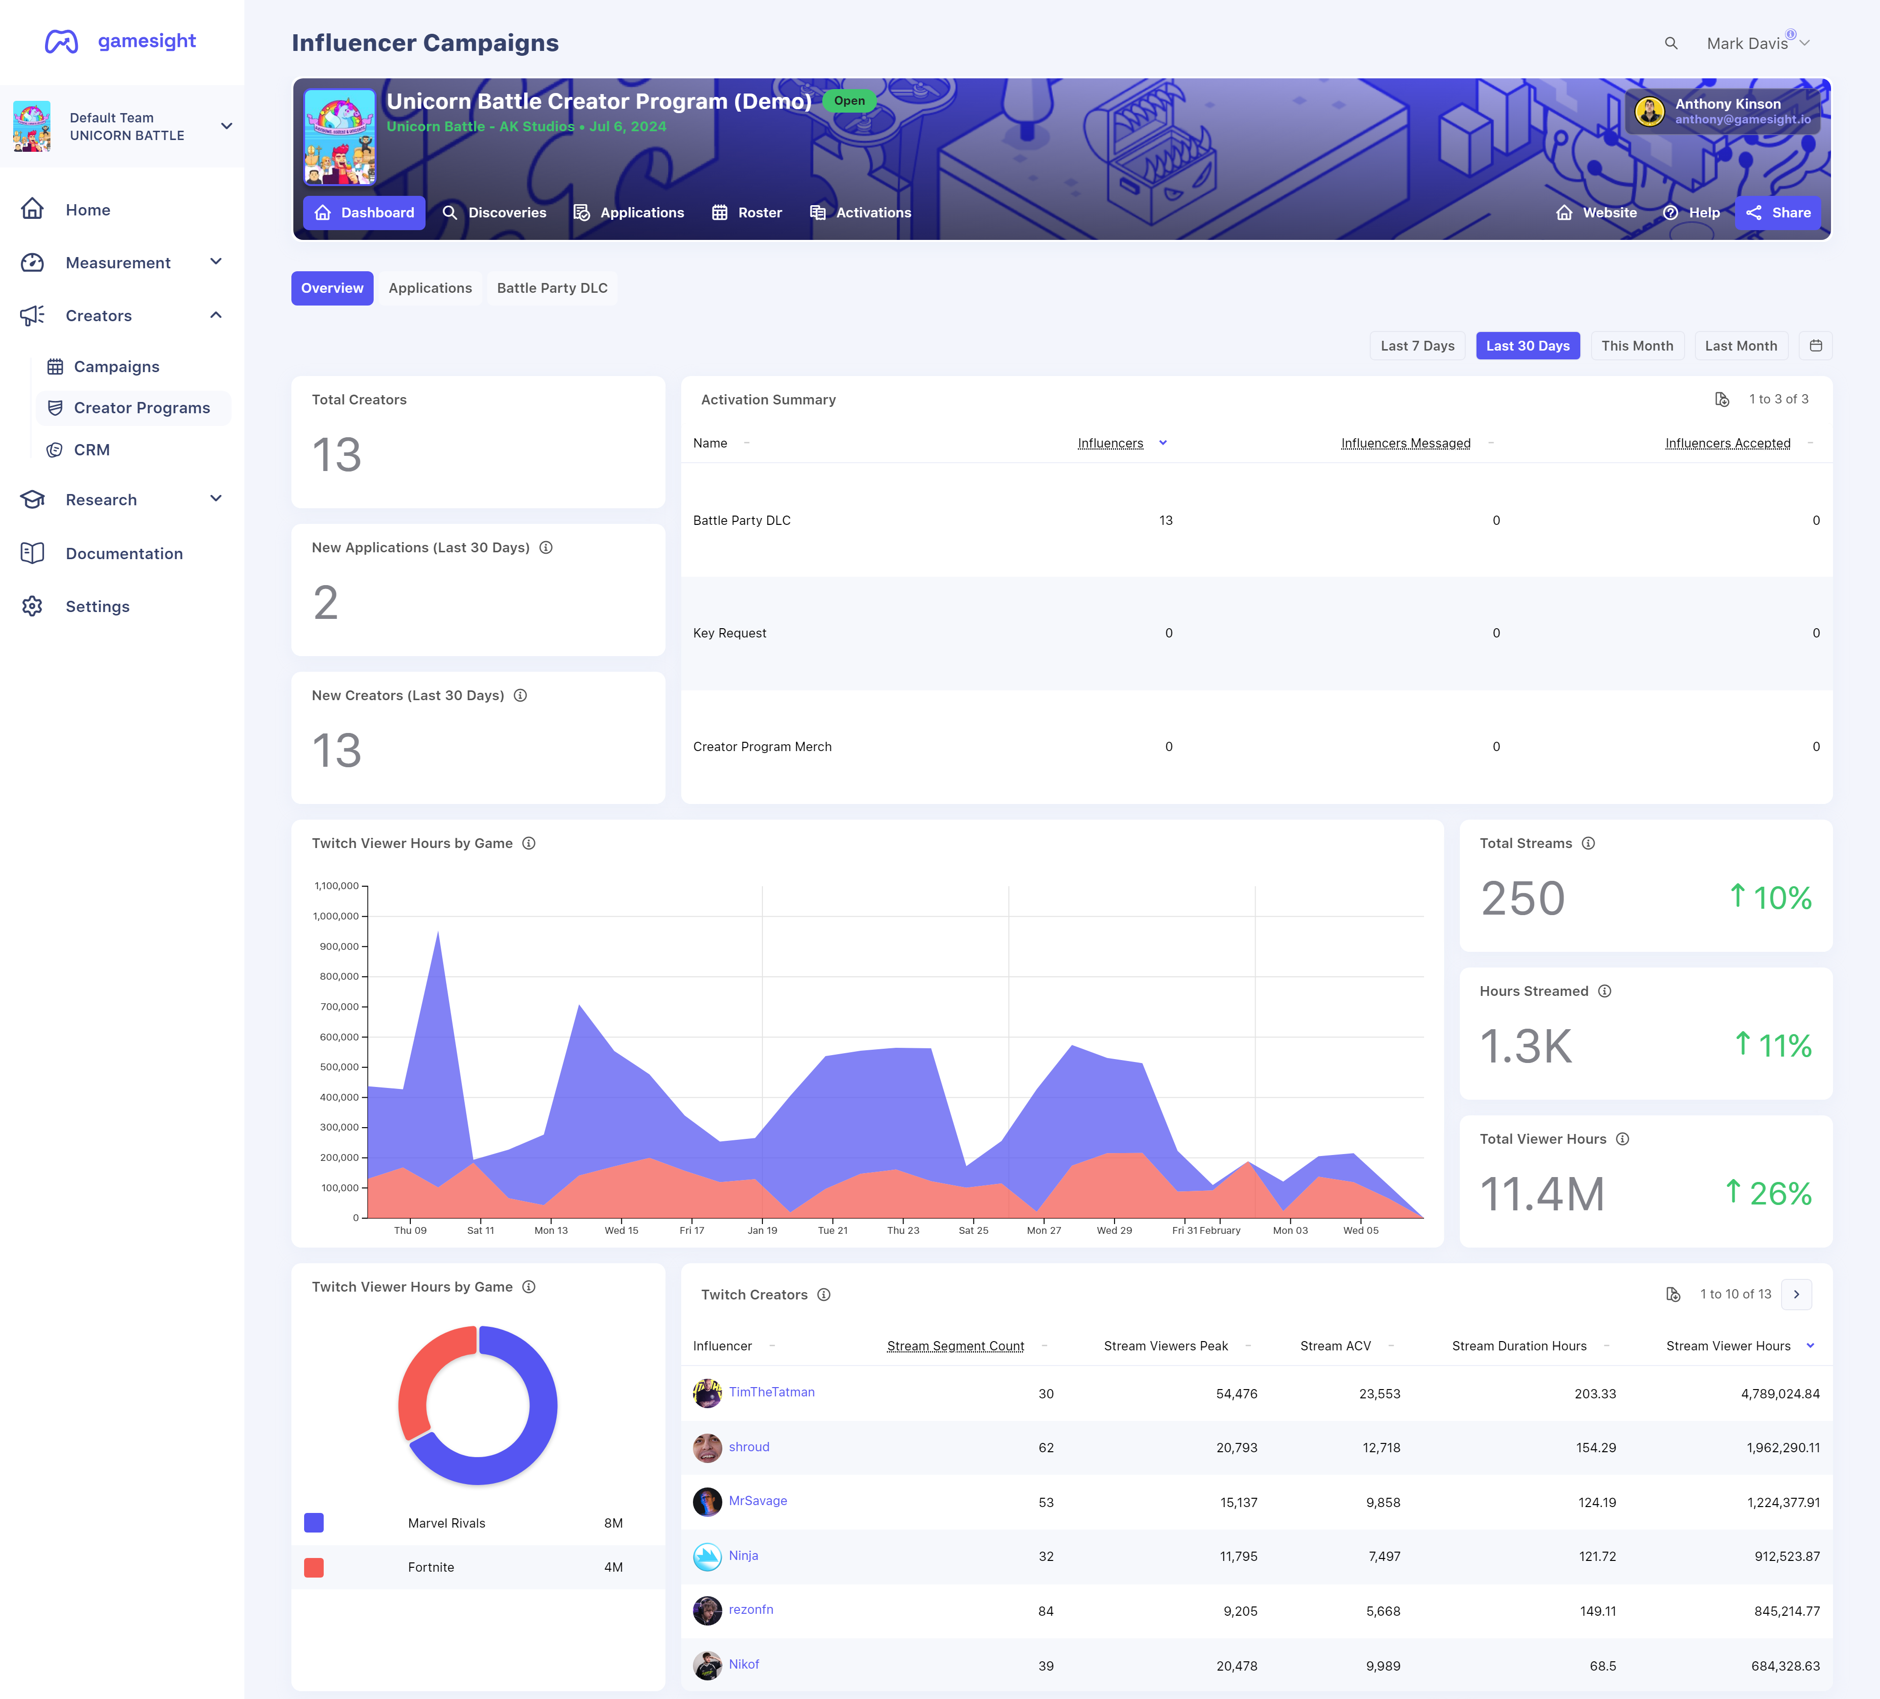Viewport: 1880px width, 1699px height.
Task: Click the Documentation book icon
Action: click(33, 553)
